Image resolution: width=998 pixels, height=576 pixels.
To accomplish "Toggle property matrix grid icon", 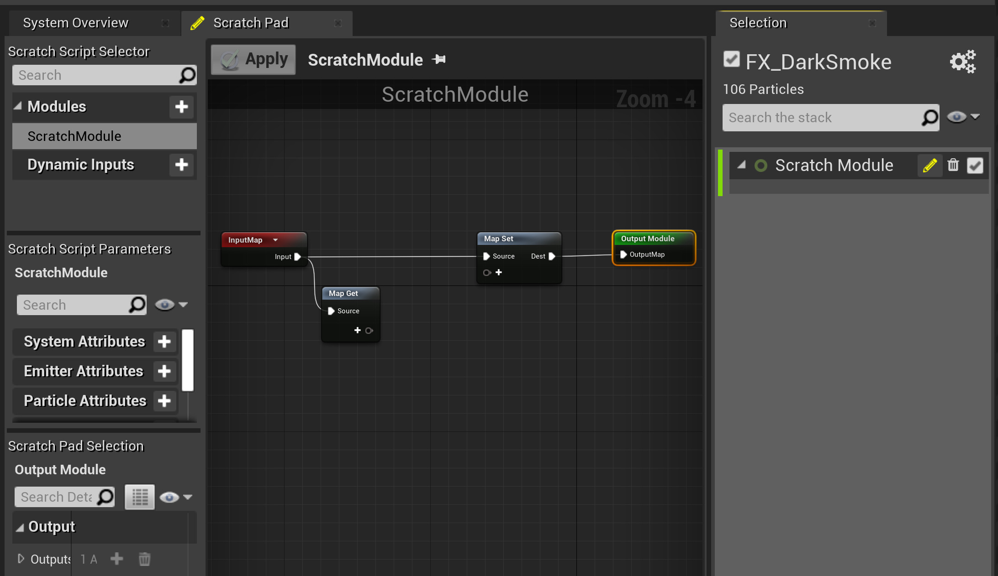I will pyautogui.click(x=140, y=497).
